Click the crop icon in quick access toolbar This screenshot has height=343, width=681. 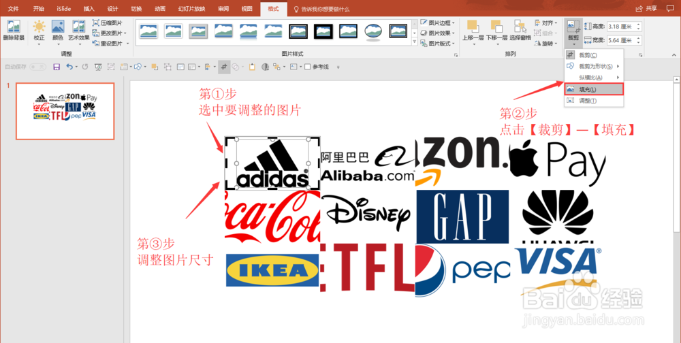pyautogui.click(x=224, y=67)
